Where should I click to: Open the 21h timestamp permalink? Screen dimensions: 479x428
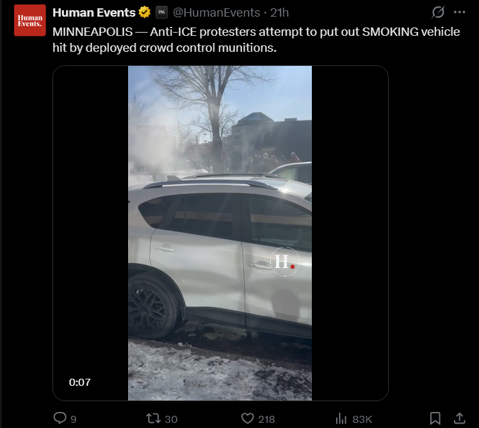(279, 13)
